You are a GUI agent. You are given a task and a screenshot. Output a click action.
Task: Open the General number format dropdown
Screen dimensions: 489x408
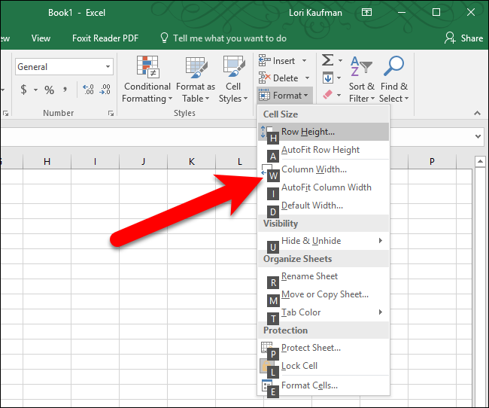(108, 67)
